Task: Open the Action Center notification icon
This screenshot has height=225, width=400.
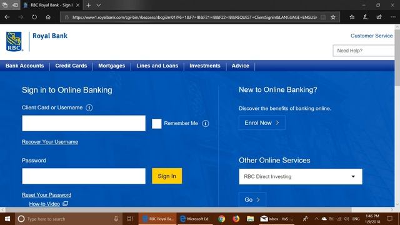Action: (389, 219)
